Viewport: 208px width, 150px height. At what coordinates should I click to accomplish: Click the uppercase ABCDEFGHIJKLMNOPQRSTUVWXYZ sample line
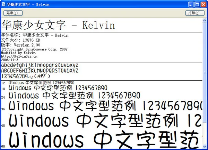tap(40, 71)
